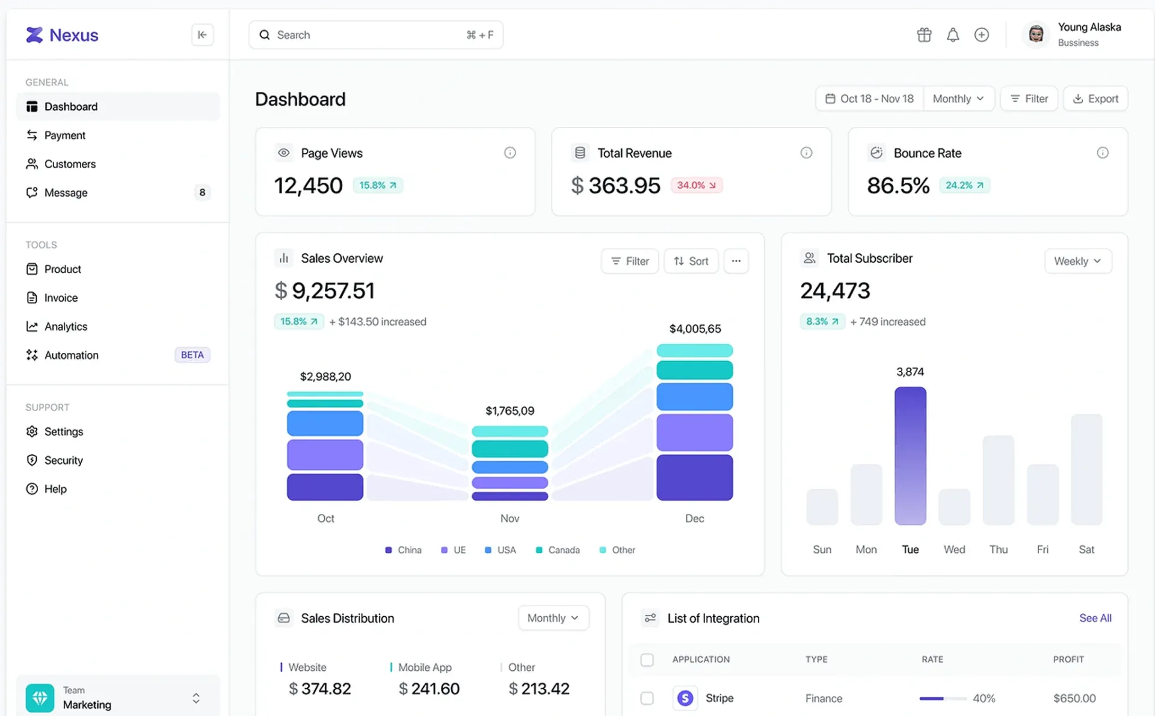Click the Export button
This screenshot has width=1155, height=716.
pos(1095,99)
